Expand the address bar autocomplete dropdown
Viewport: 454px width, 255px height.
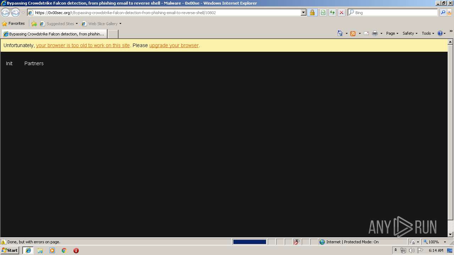coord(303,13)
